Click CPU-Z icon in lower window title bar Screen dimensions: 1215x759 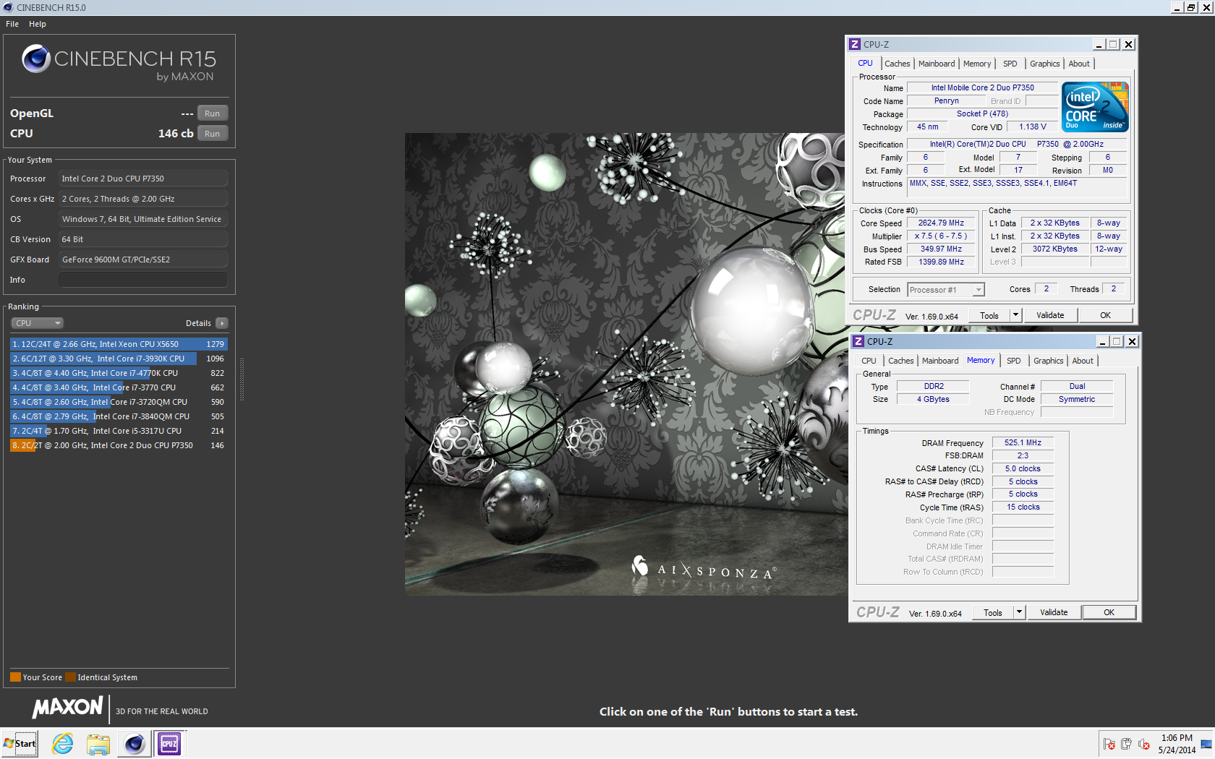click(858, 341)
